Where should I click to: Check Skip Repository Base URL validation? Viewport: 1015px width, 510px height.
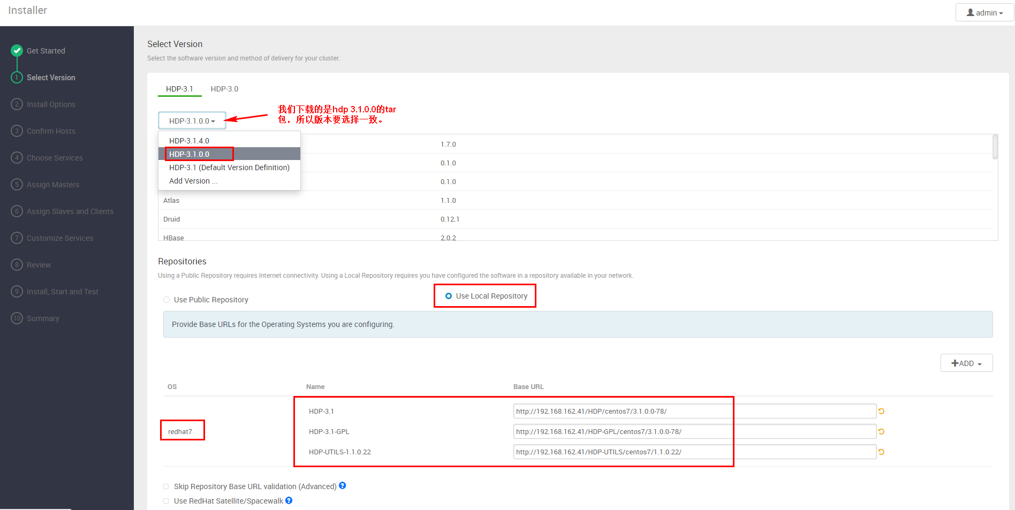point(166,486)
